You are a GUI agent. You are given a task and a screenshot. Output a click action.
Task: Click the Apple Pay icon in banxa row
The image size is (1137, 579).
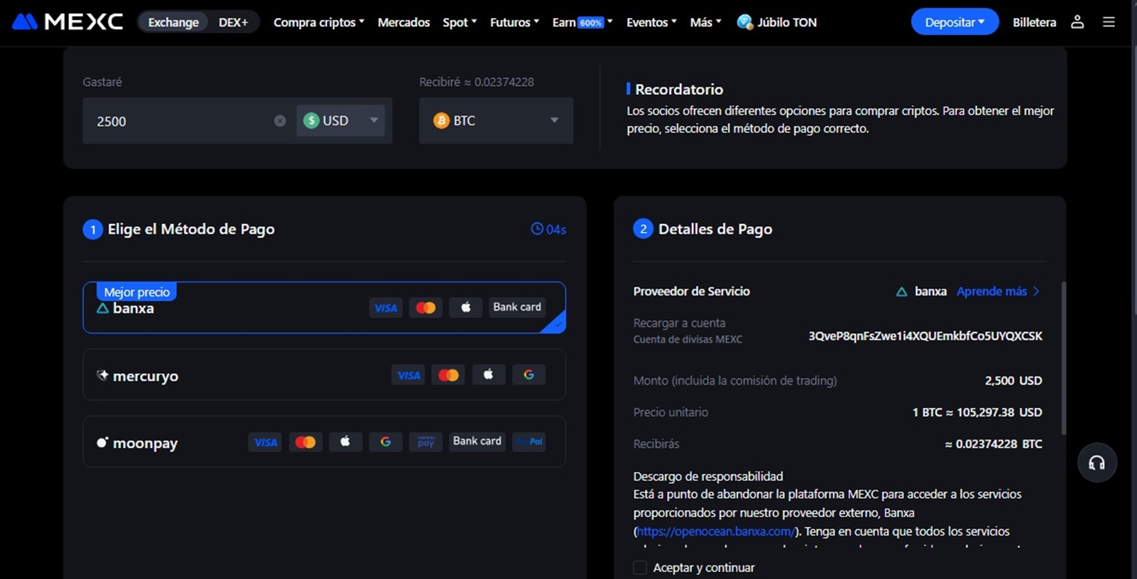tap(466, 307)
